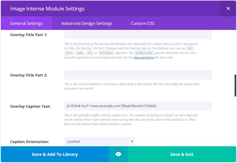Focus the Overlay Title Part 1 field
The height and width of the screenshot is (163, 237).
[x=138, y=35]
